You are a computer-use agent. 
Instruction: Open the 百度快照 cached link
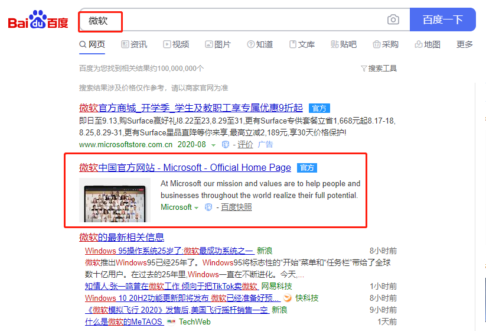(236, 207)
